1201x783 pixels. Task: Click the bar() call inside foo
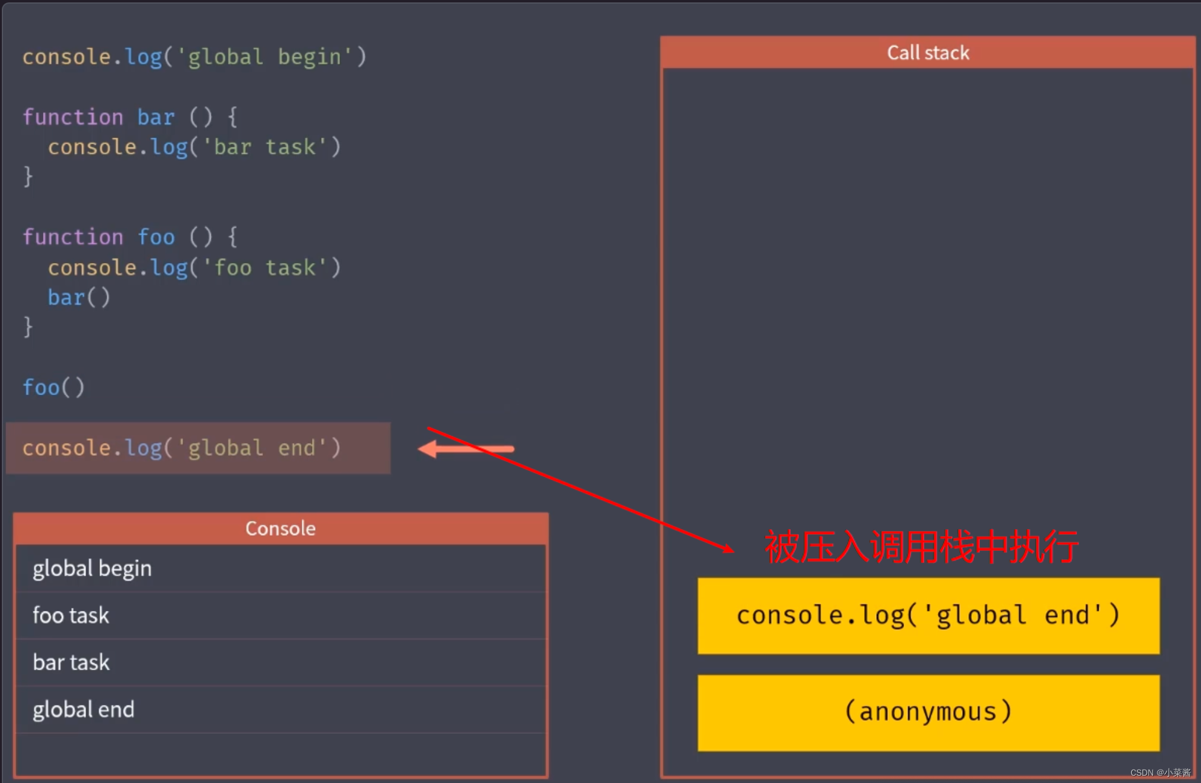(x=79, y=298)
